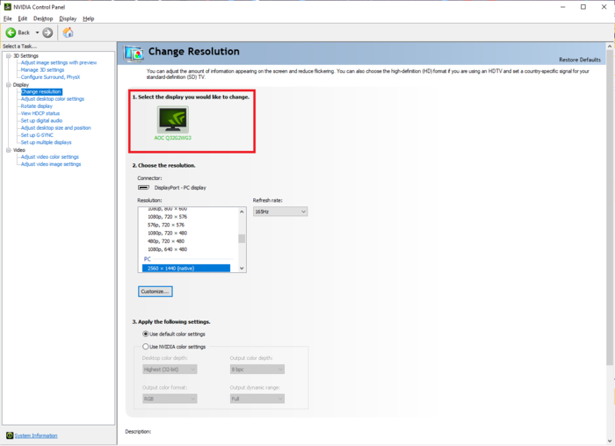615x446 pixels.
Task: Click the Forward arrow icon in toolbar
Action: tap(47, 32)
